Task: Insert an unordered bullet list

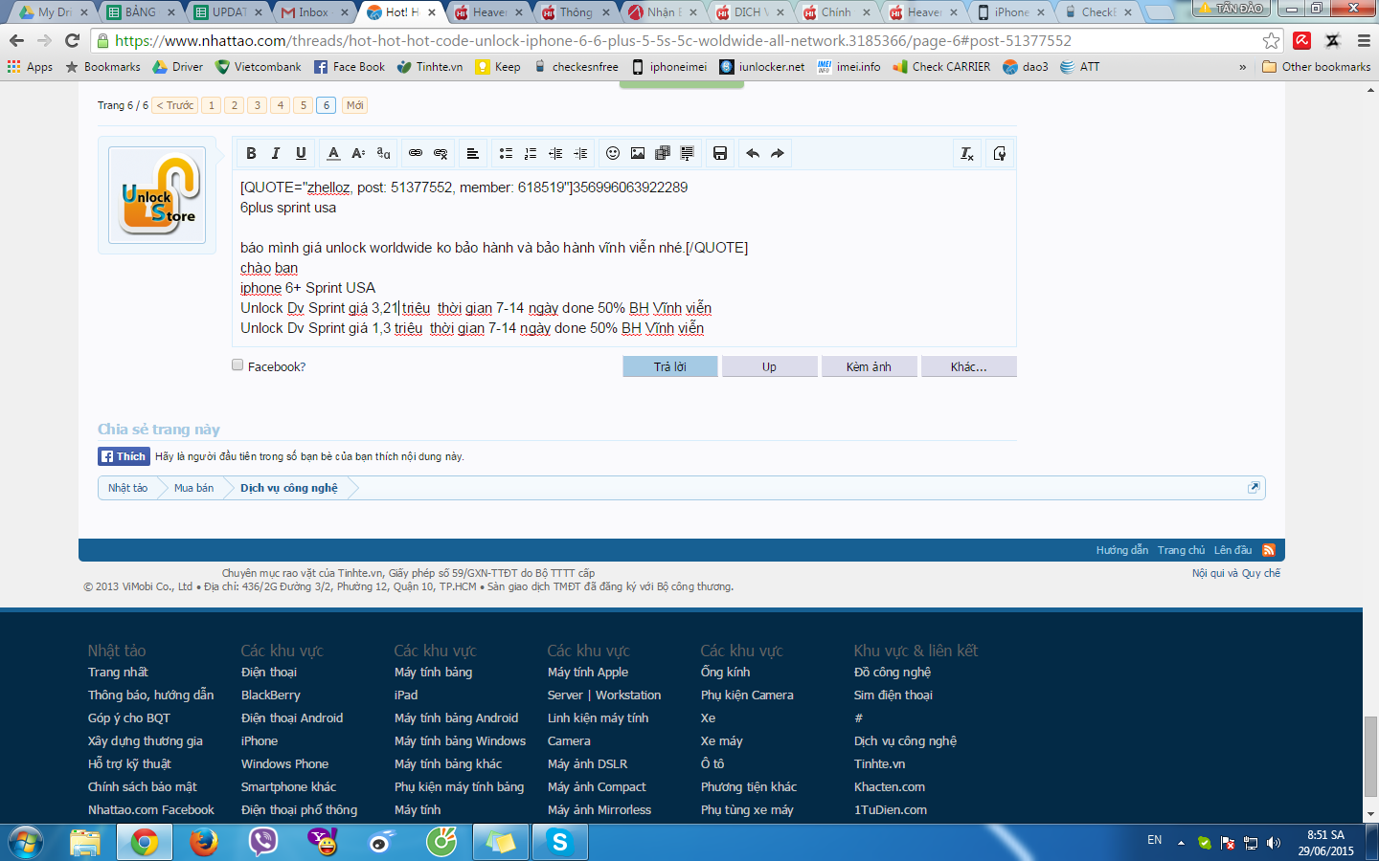Action: point(506,153)
